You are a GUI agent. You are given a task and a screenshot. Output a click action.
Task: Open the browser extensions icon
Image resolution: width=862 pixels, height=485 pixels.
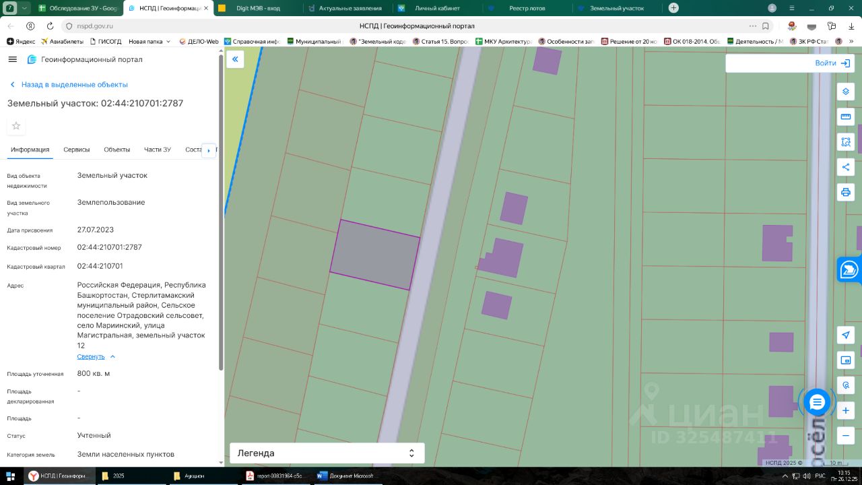click(x=832, y=26)
